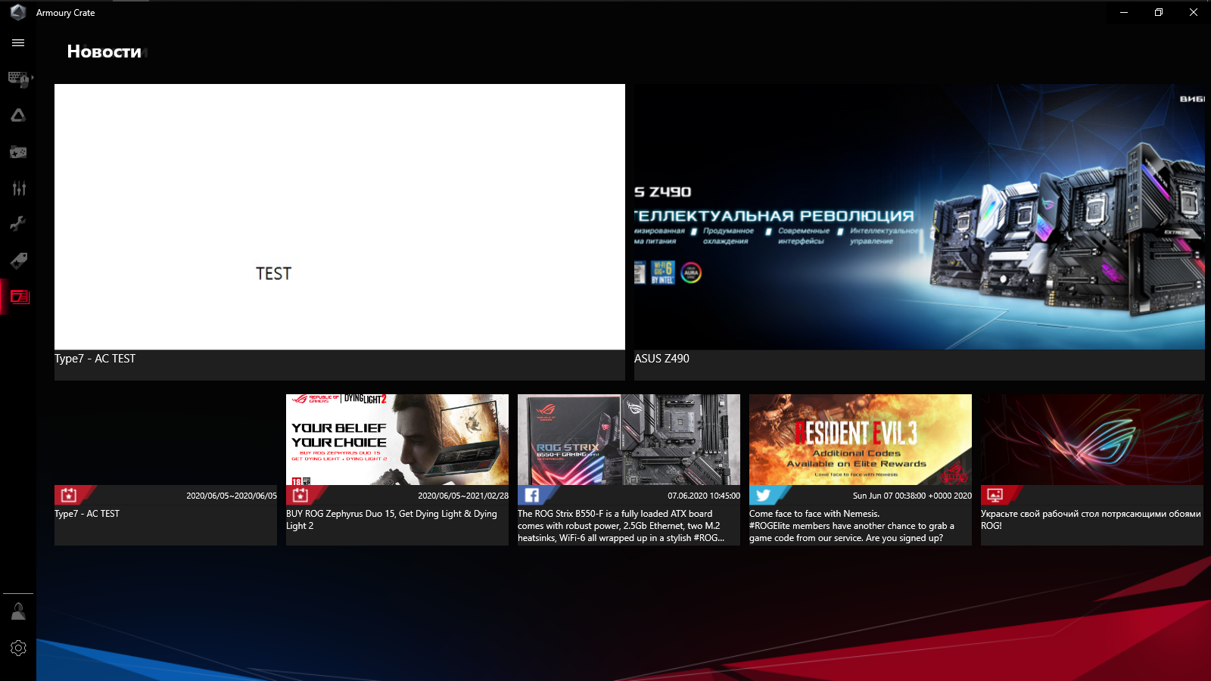Open 'Украсьте свой рабочий стол' wallpaper text
Image resolution: width=1211 pixels, height=681 pixels.
(x=1091, y=520)
